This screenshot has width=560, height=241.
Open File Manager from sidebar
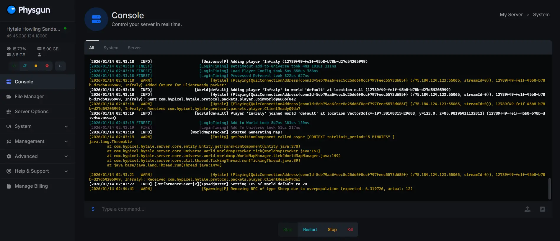29,97
